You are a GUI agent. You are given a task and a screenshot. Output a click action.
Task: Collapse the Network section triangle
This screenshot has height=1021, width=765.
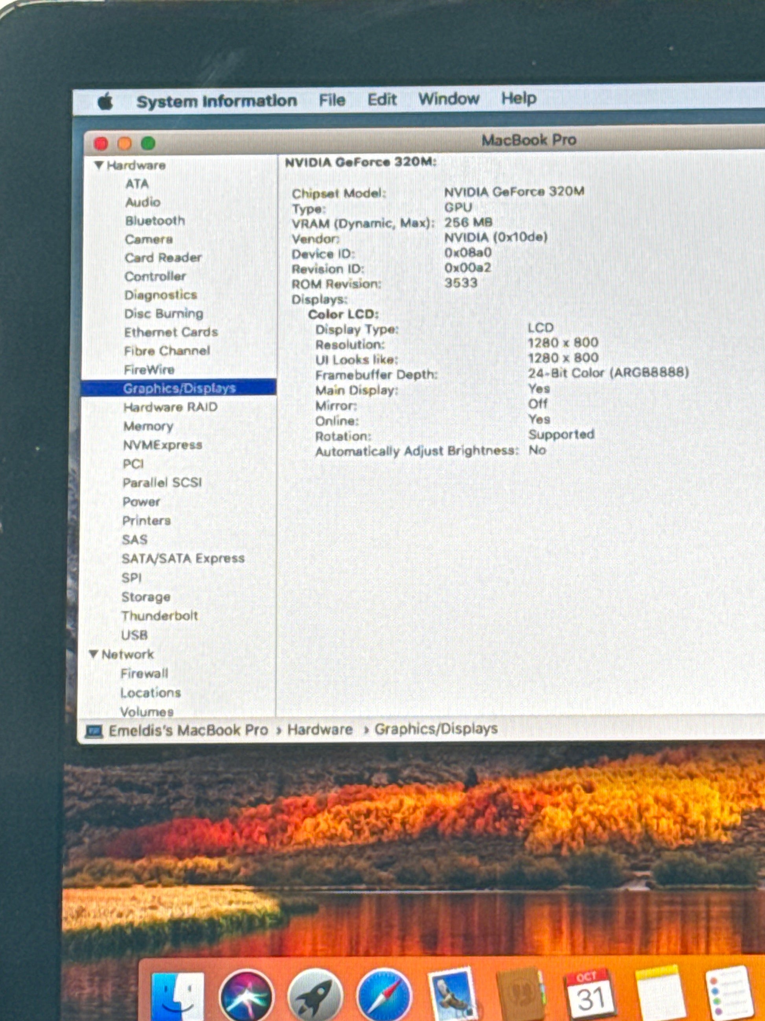pos(94,654)
